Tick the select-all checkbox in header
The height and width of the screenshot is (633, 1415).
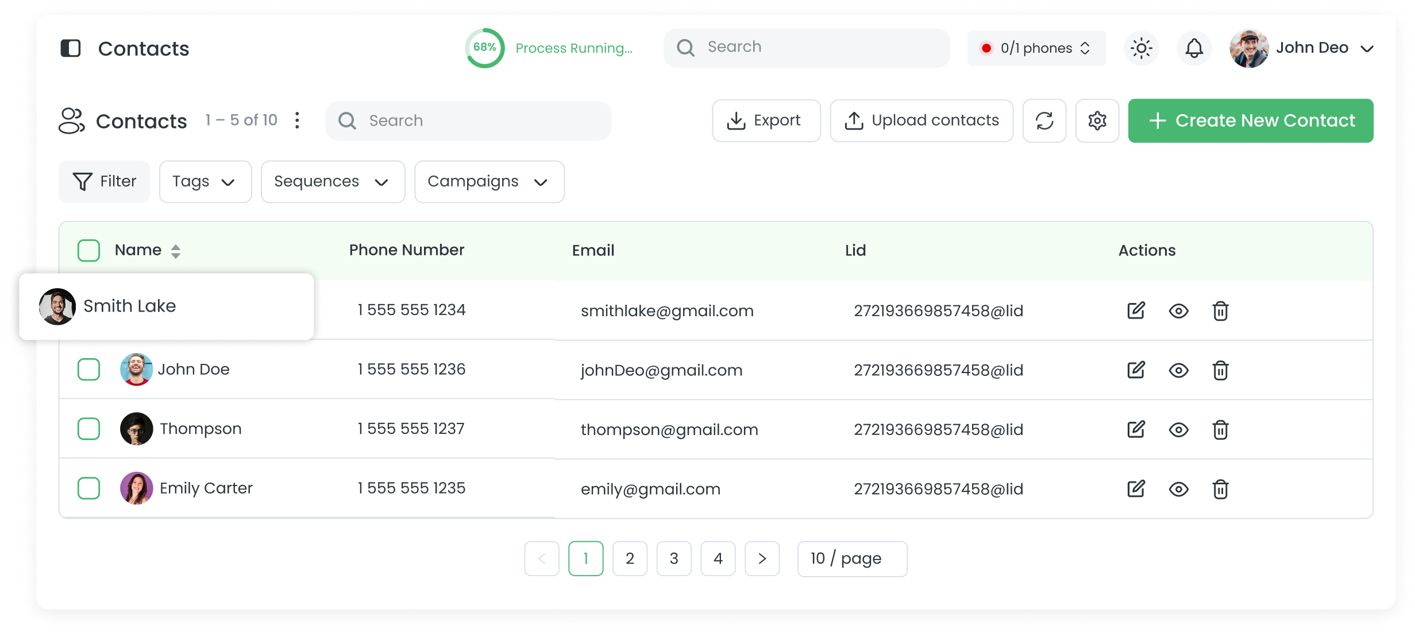pos(89,250)
